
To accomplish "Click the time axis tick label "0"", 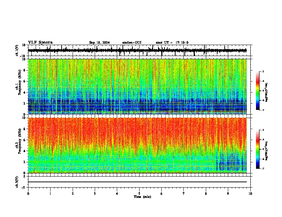I will tap(28, 194).
